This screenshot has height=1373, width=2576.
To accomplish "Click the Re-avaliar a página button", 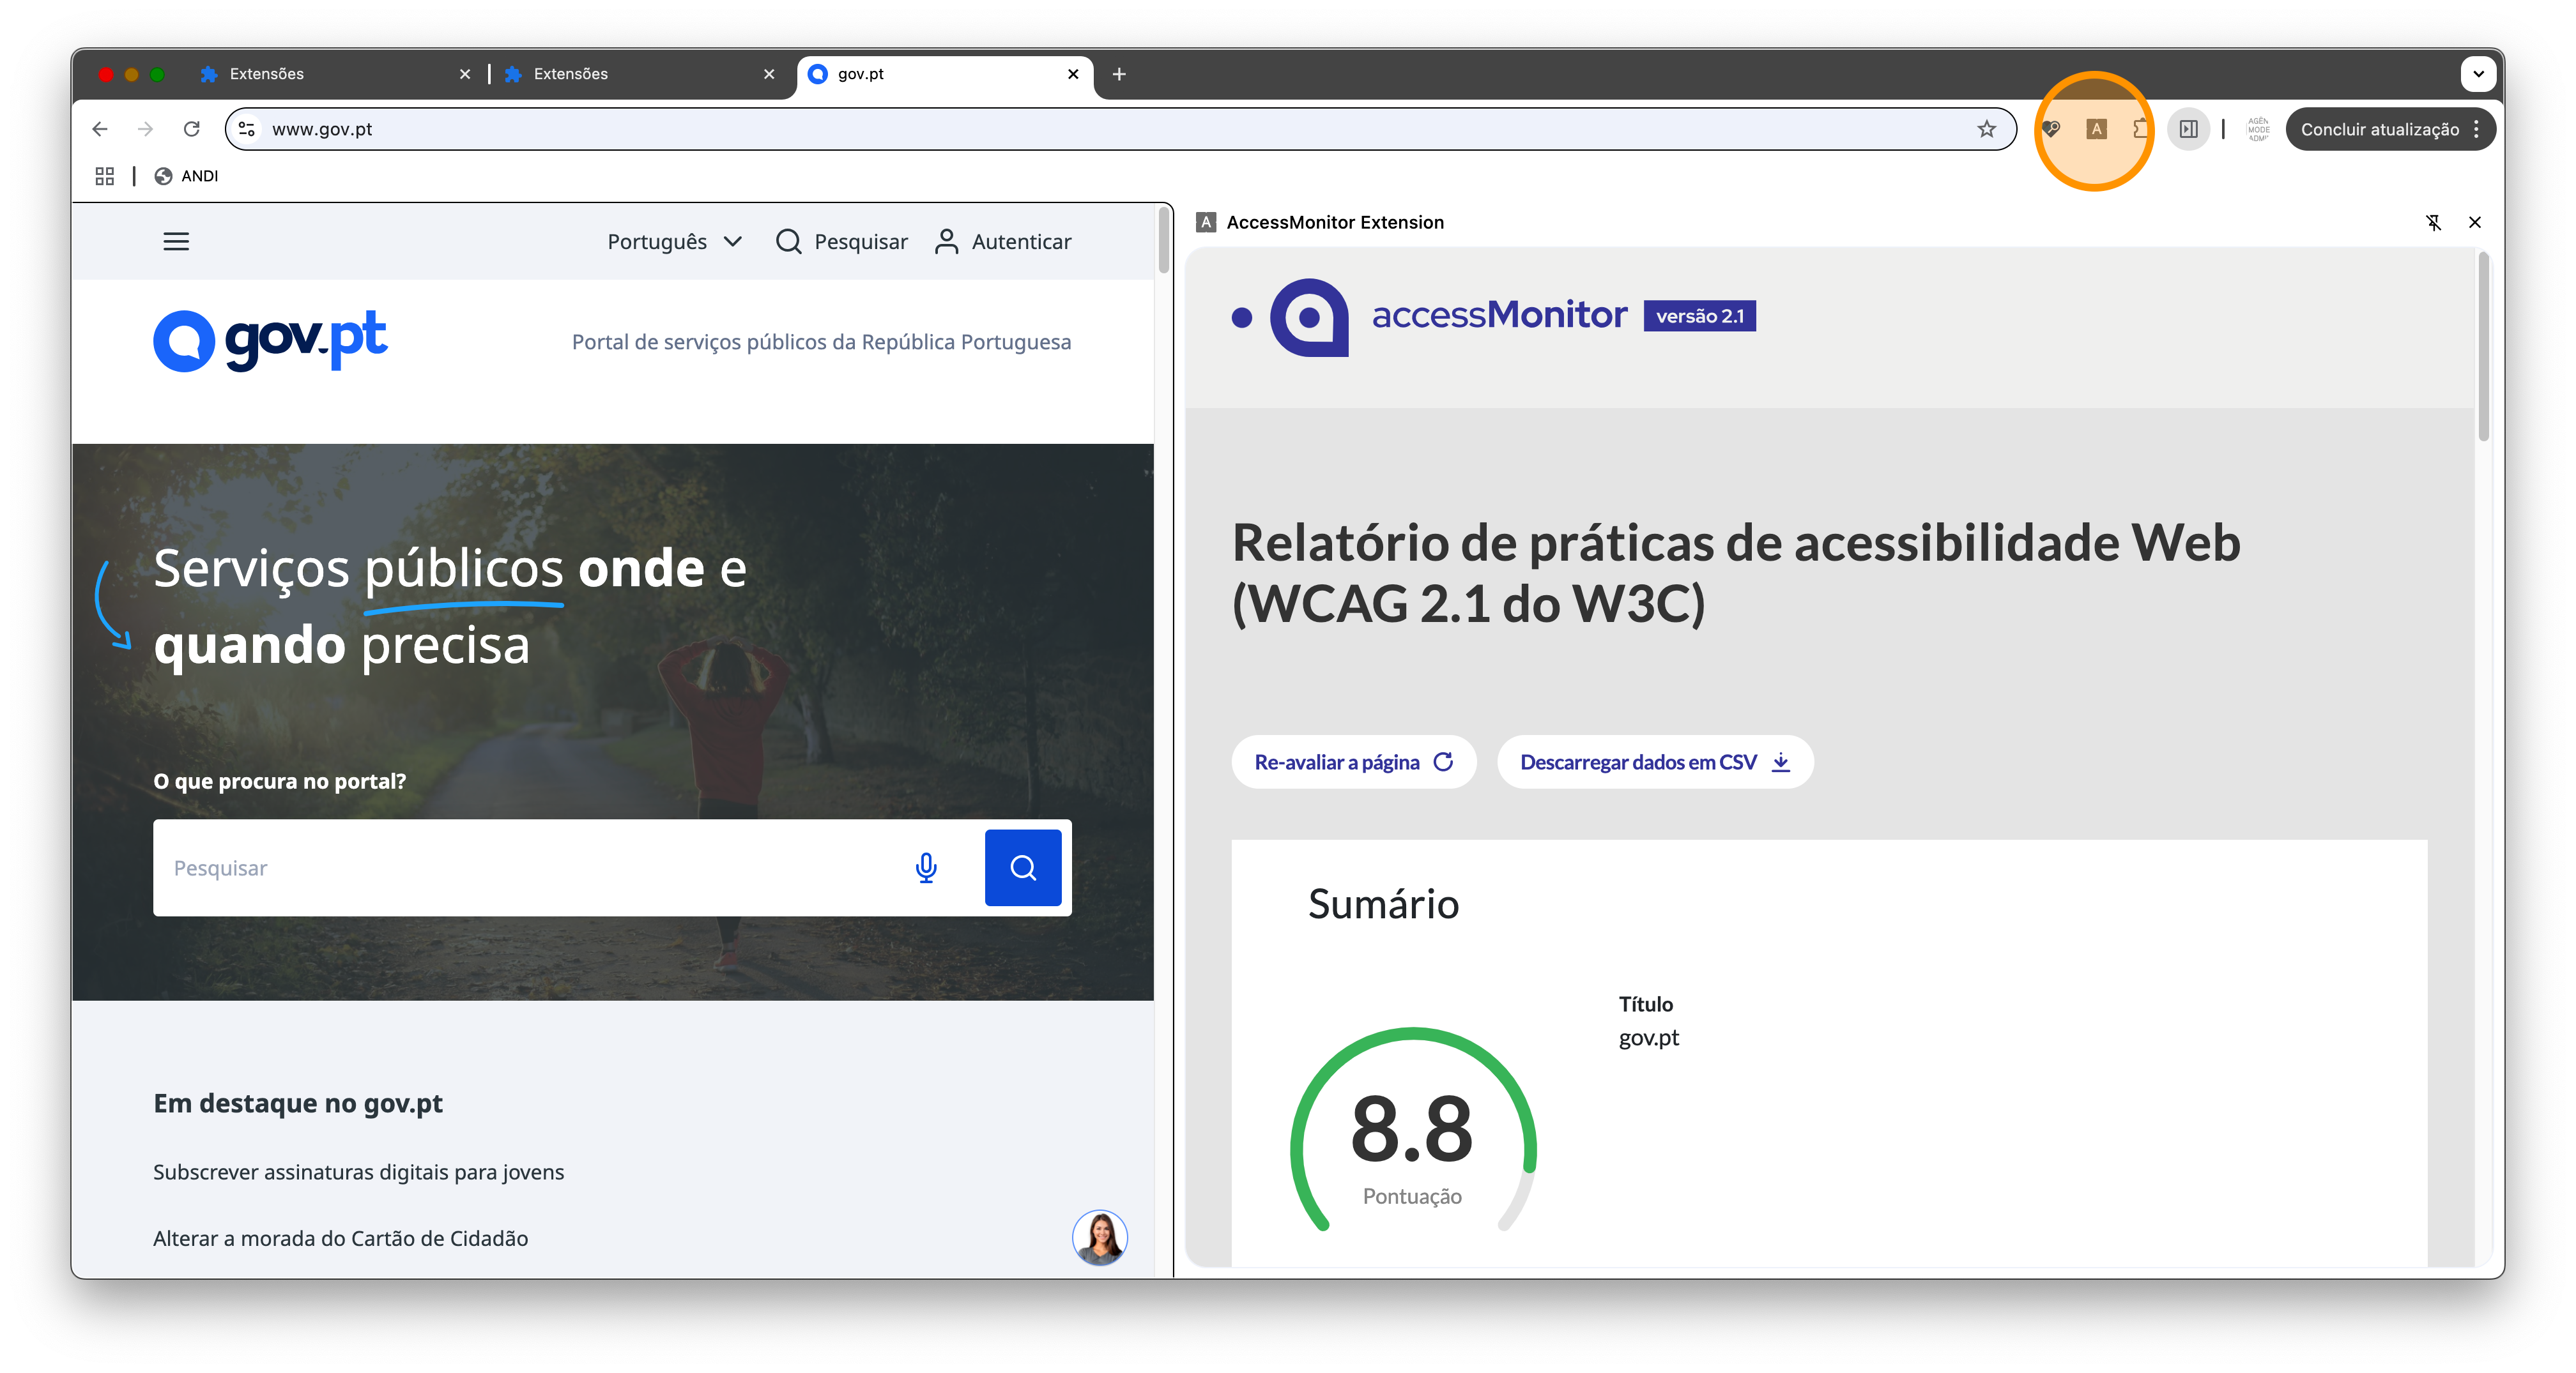I will click(x=1353, y=761).
